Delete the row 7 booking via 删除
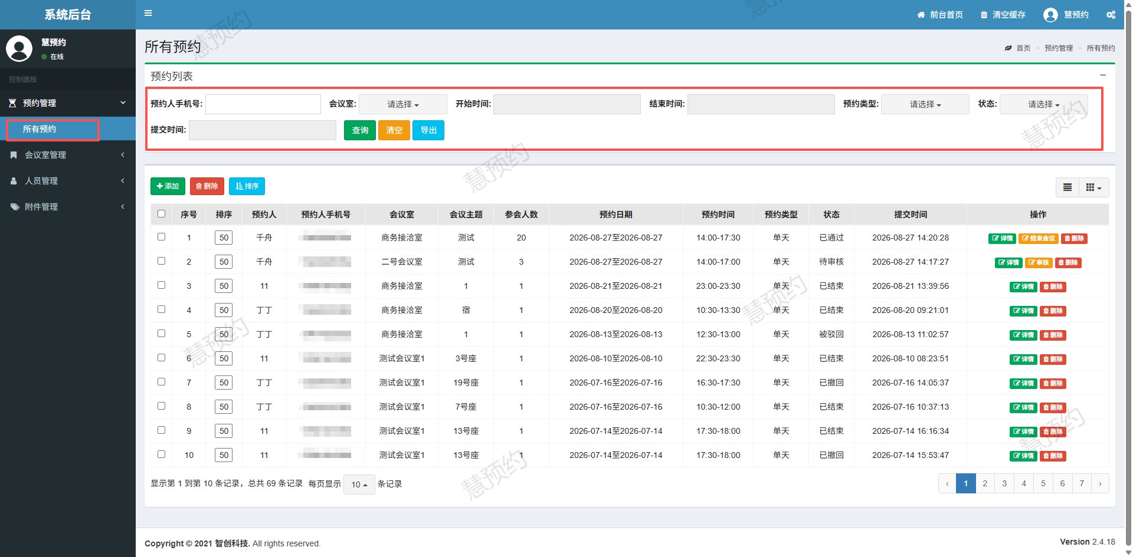 pyautogui.click(x=1053, y=384)
